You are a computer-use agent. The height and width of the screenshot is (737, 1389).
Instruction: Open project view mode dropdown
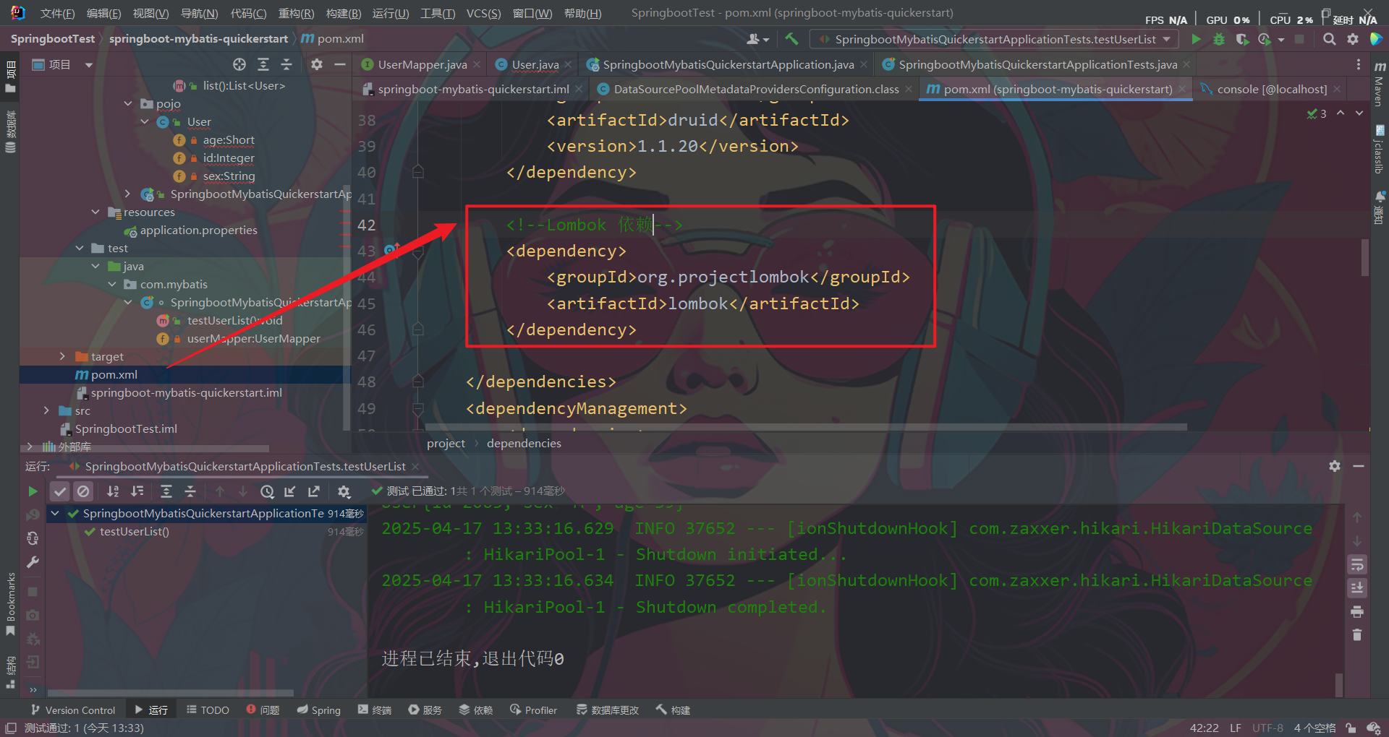(x=88, y=64)
